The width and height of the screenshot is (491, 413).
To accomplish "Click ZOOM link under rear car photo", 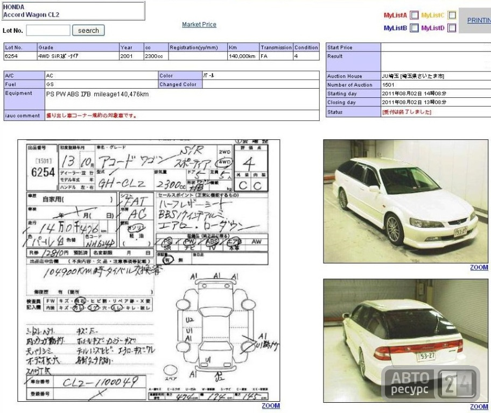I will [479, 407].
